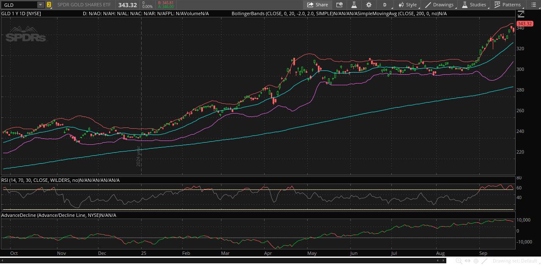This screenshot has height=265, width=541.
Task: Click the Share button in the chart toolbar
Action: [x=317, y=5]
